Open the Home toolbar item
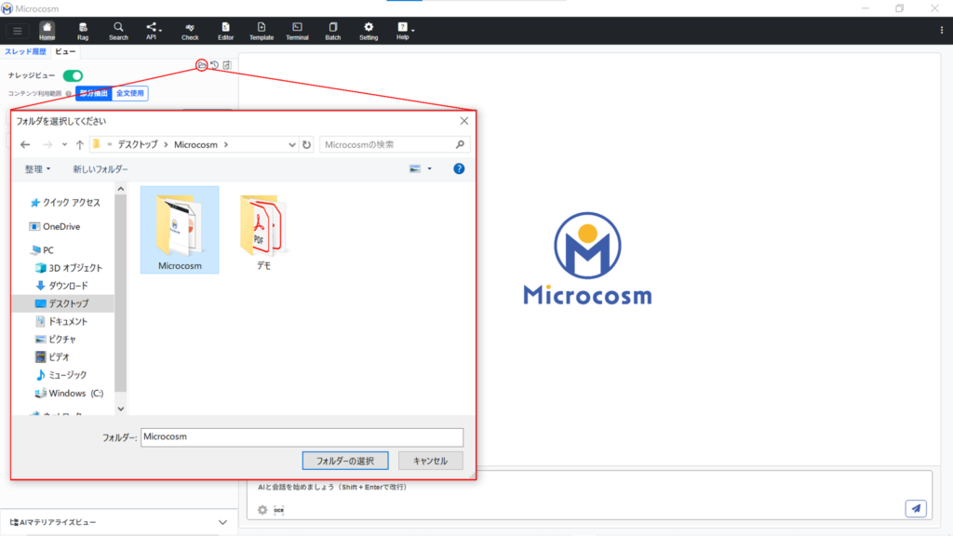 click(47, 31)
